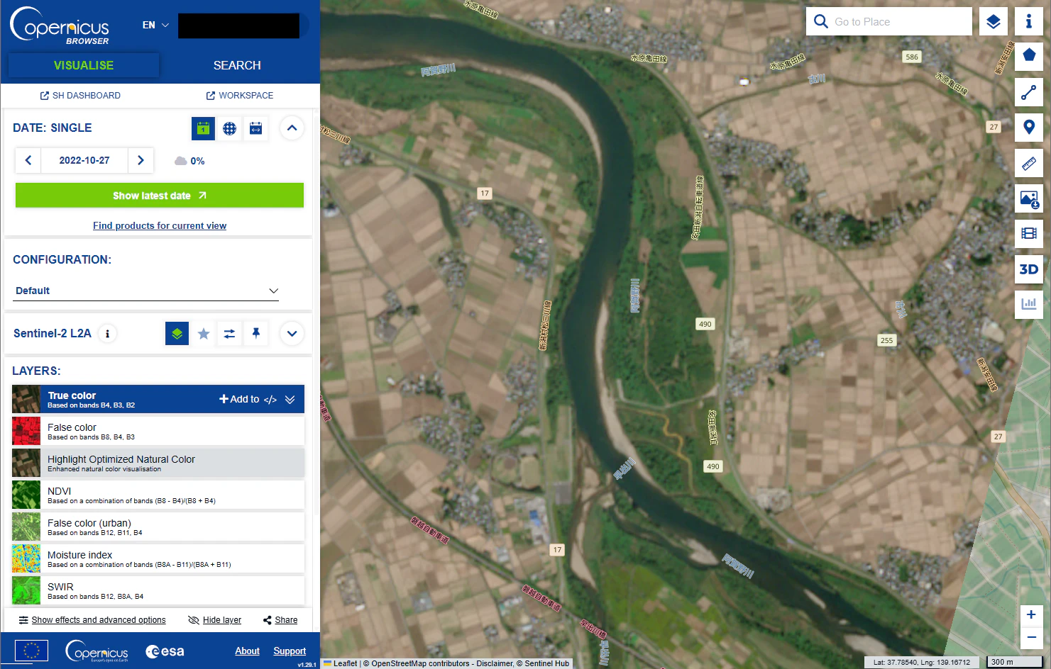Click Find products for current view link
The height and width of the screenshot is (669, 1051).
(160, 225)
